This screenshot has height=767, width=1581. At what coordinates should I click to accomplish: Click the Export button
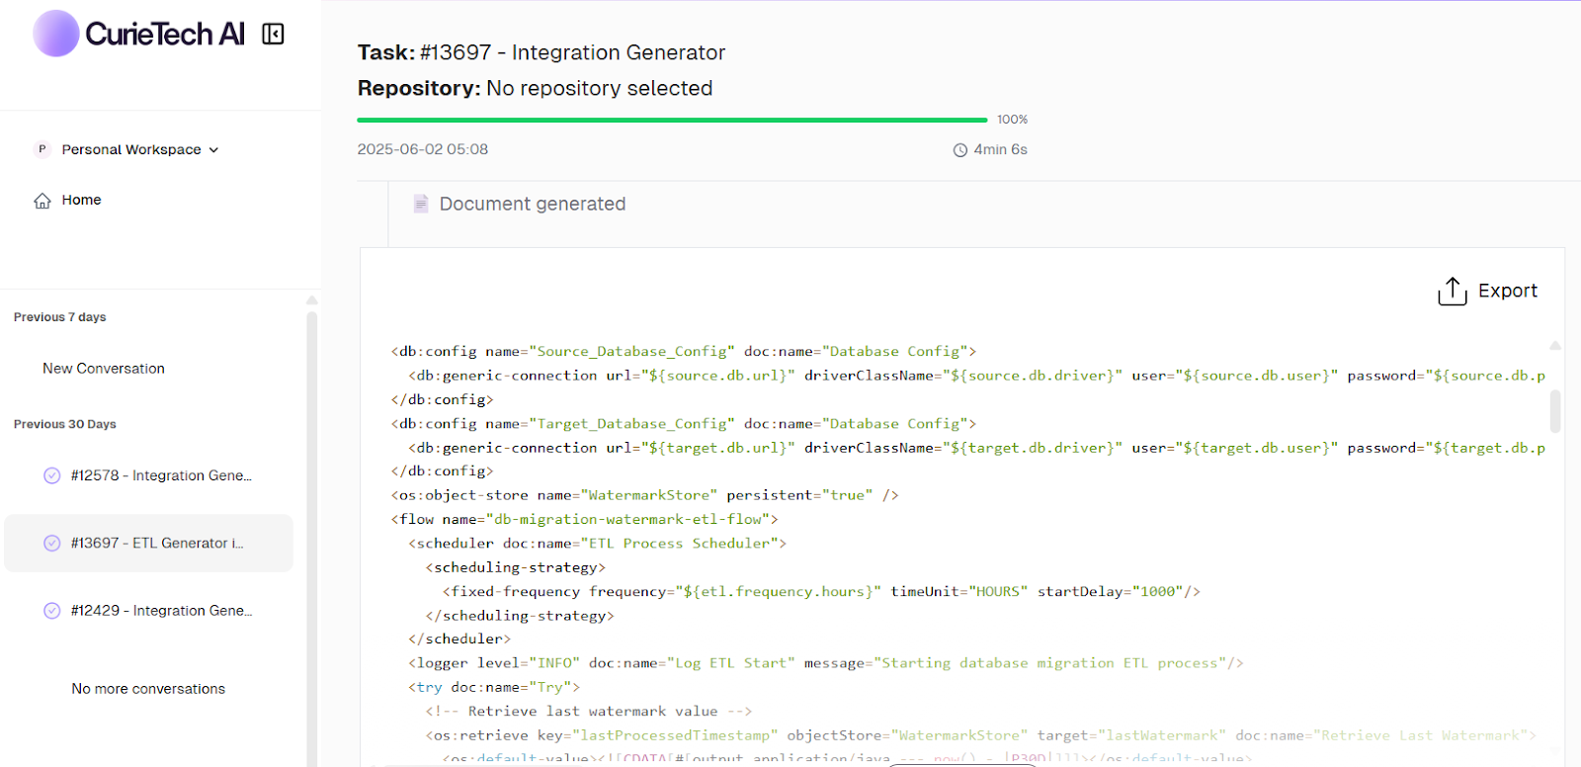[x=1487, y=291]
